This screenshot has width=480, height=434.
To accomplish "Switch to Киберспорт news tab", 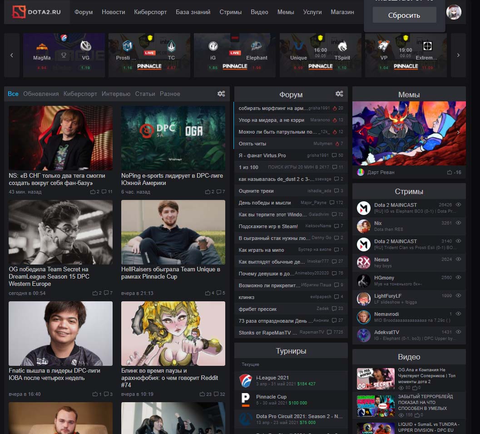I will [x=80, y=94].
